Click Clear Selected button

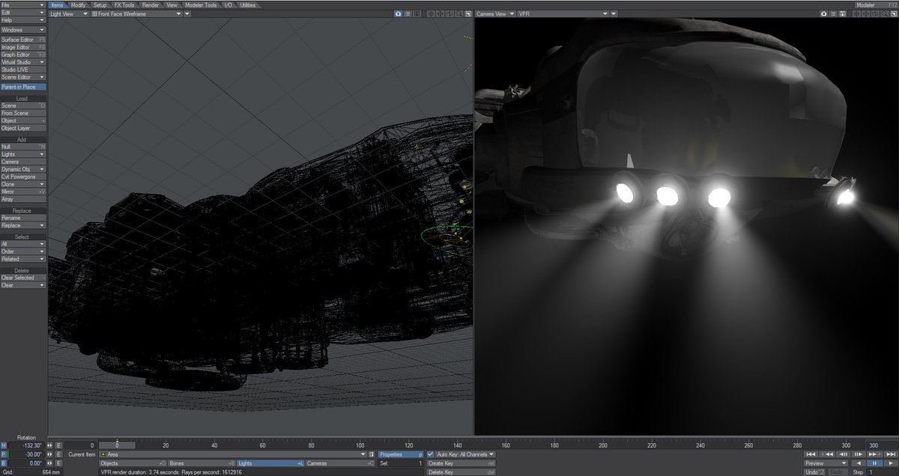[23, 278]
